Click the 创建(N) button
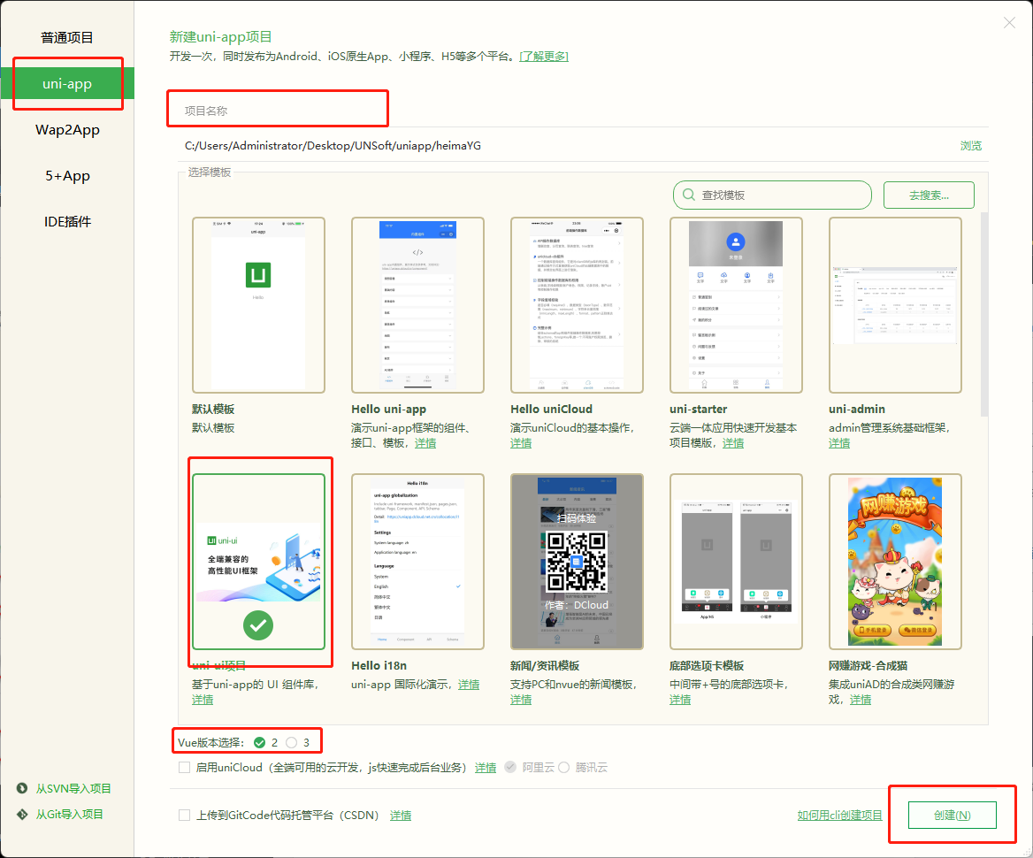This screenshot has width=1033, height=858. point(952,816)
